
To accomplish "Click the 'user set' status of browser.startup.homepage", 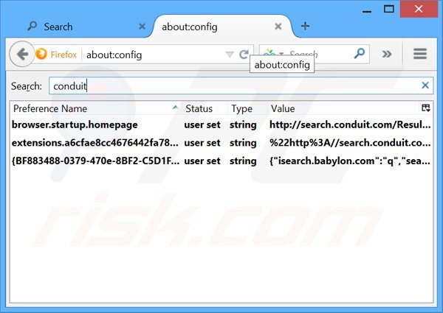I will coord(202,124).
